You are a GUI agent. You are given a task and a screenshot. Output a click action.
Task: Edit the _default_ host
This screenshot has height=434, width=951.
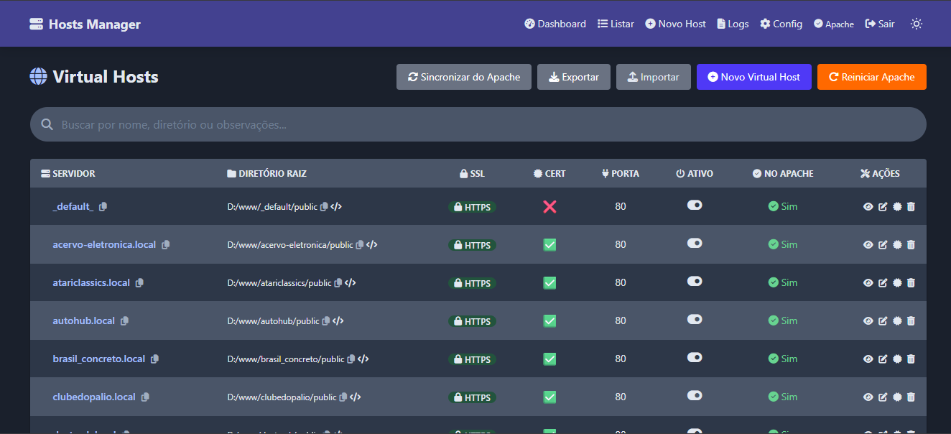883,207
